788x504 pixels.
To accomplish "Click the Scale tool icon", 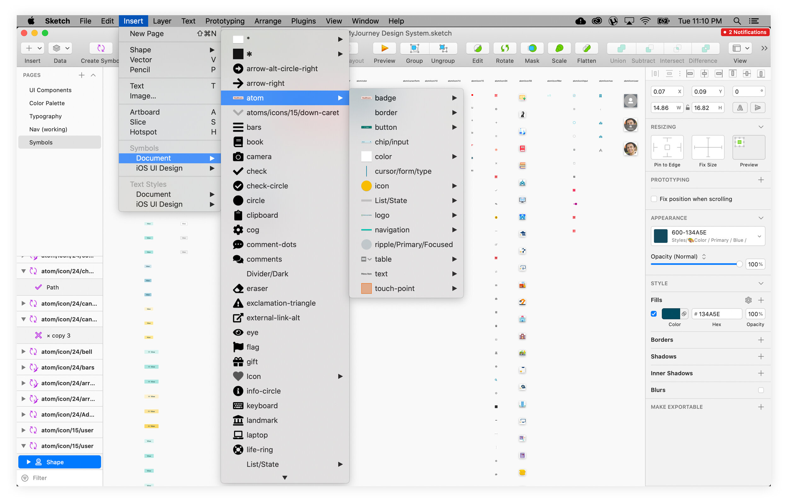I will pyautogui.click(x=559, y=49).
